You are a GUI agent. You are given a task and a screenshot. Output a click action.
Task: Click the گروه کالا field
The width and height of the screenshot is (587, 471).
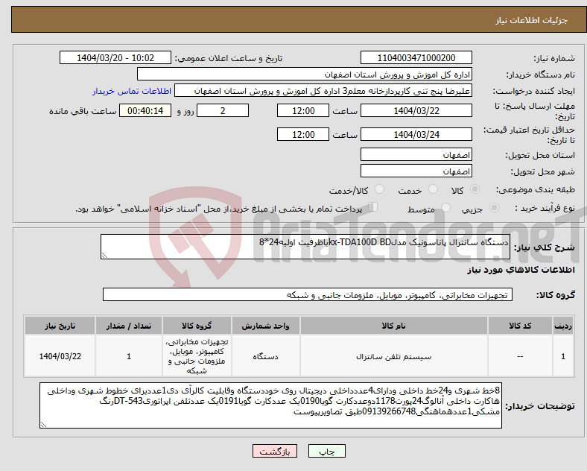(308, 294)
